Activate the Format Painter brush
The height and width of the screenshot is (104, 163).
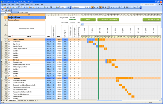[33, 7]
